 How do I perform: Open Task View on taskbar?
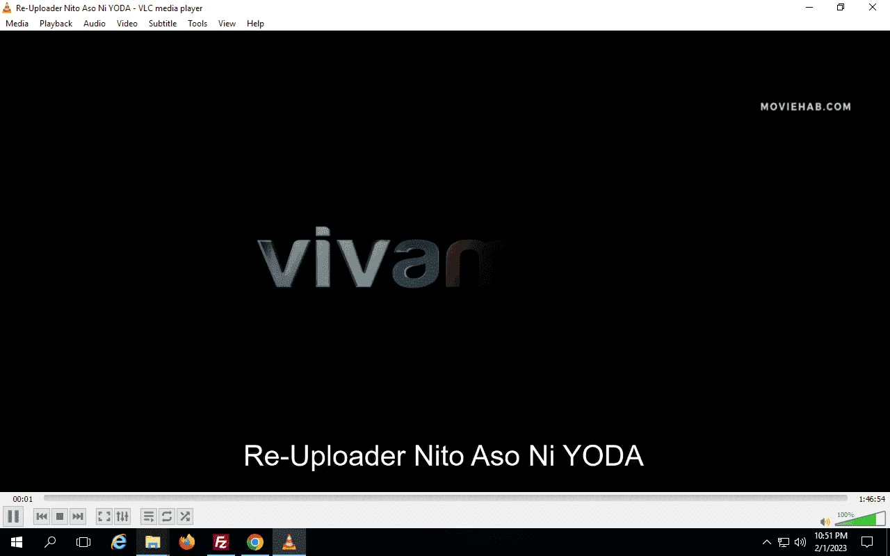(x=83, y=542)
